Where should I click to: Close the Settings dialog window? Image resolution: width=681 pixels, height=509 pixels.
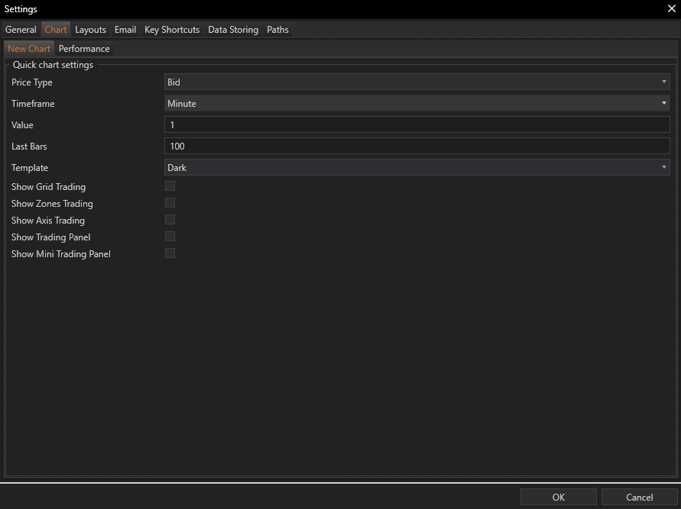671,9
